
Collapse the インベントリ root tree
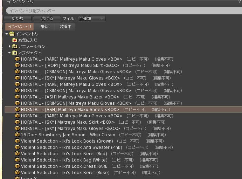(7, 34)
